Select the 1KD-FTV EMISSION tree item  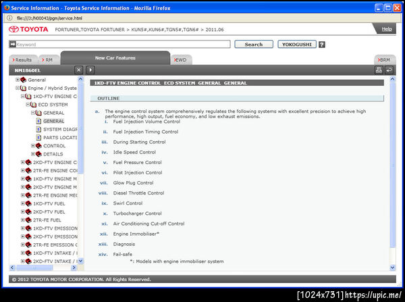(x=55, y=228)
